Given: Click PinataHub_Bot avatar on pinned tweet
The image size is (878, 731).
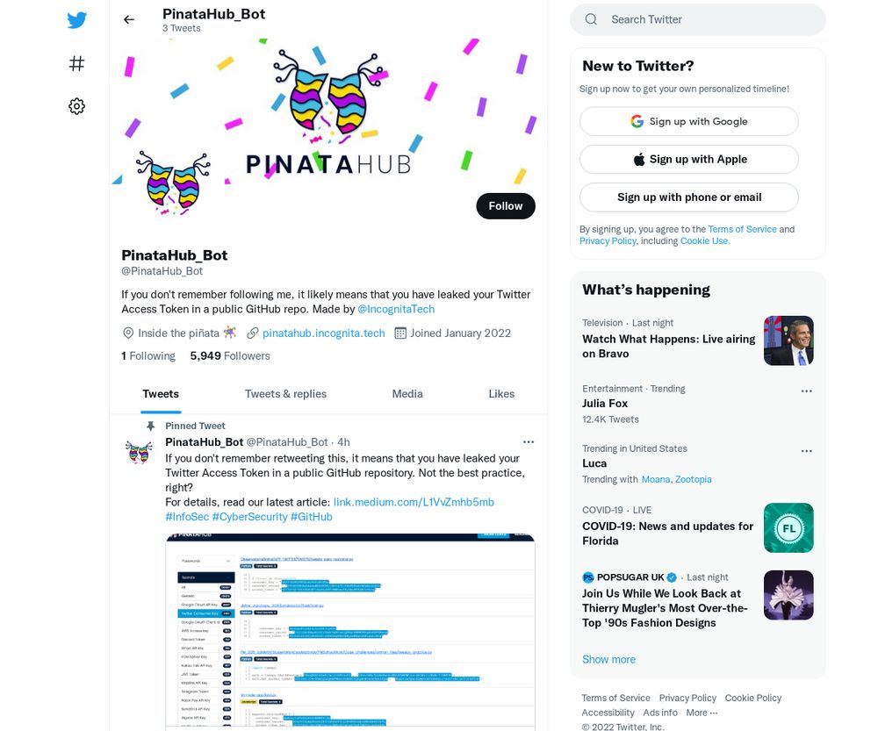Looking at the screenshot, I should coord(139,452).
